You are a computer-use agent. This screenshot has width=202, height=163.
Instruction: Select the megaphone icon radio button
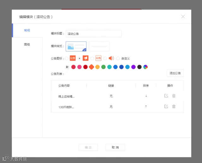pyautogui.click(x=79, y=58)
